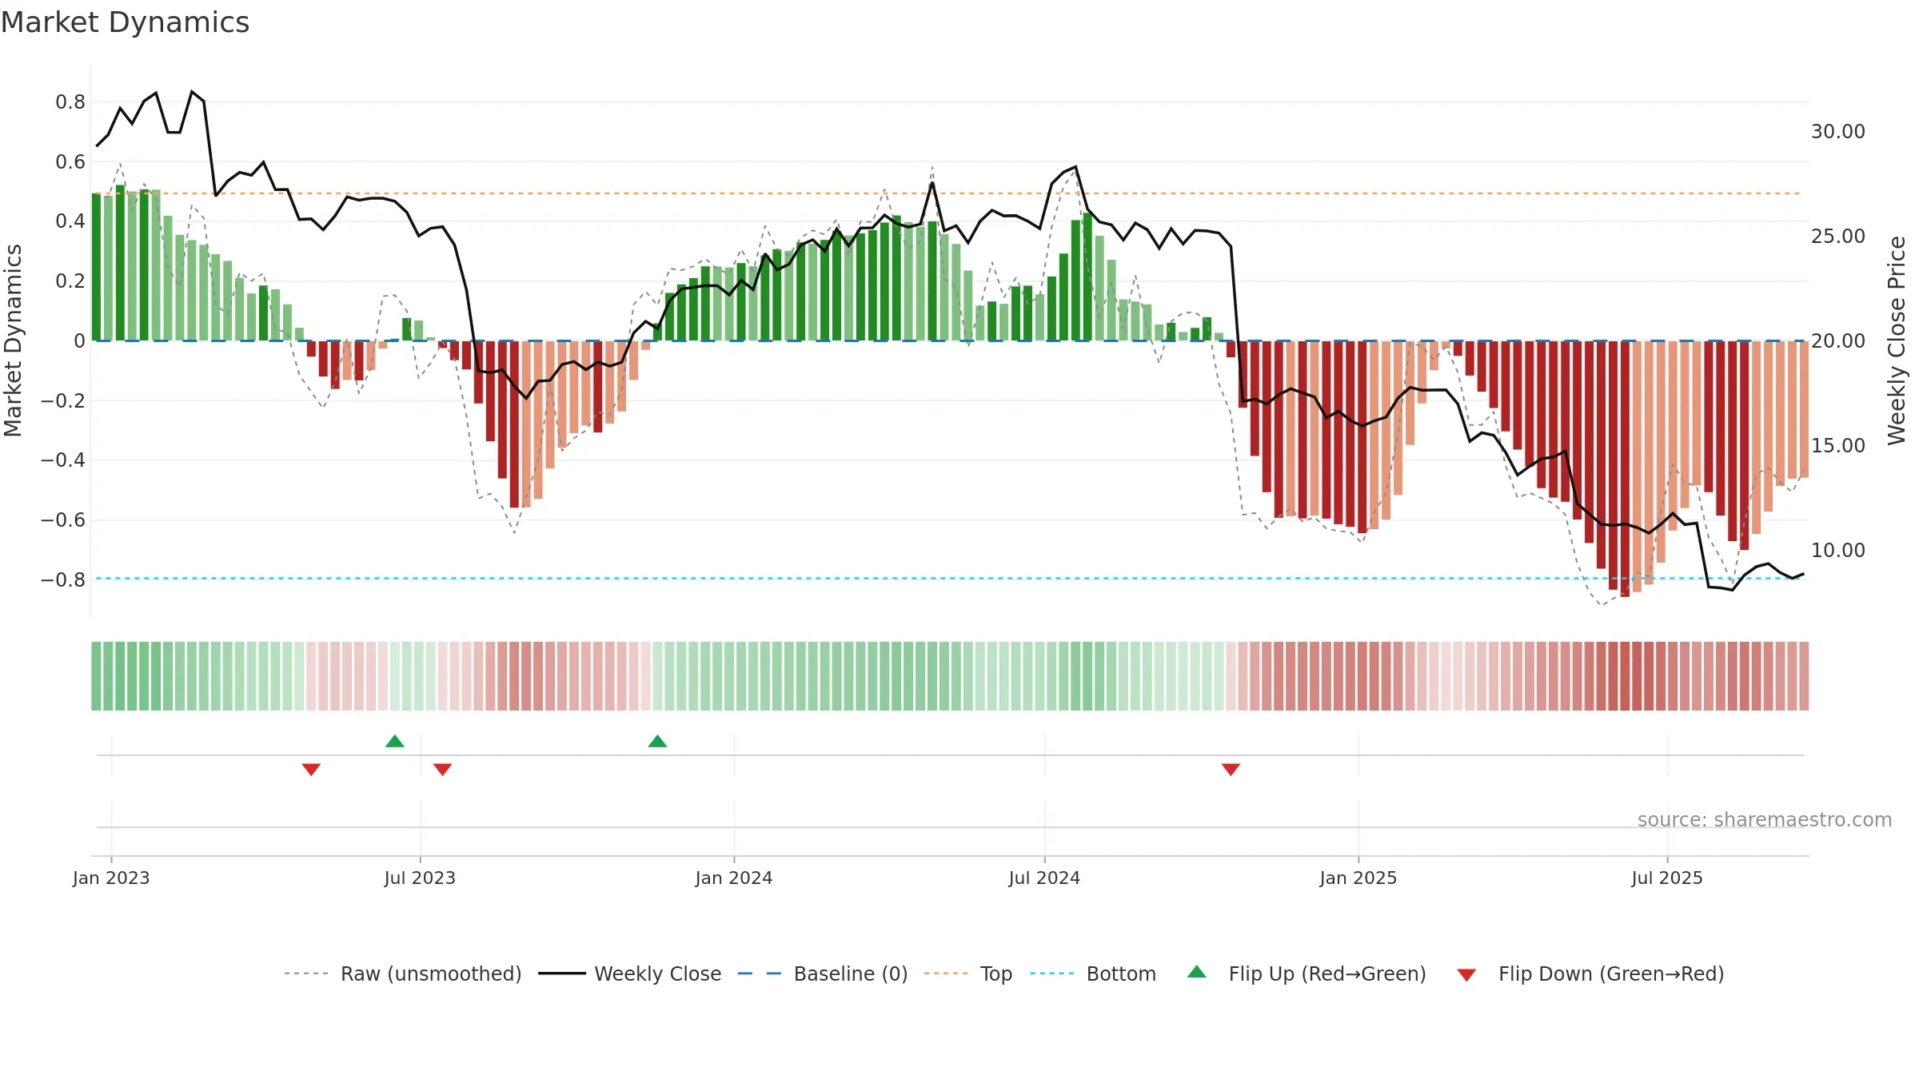
Task: Click the red Flip Down triangle in the legend
Action: click(1466, 975)
